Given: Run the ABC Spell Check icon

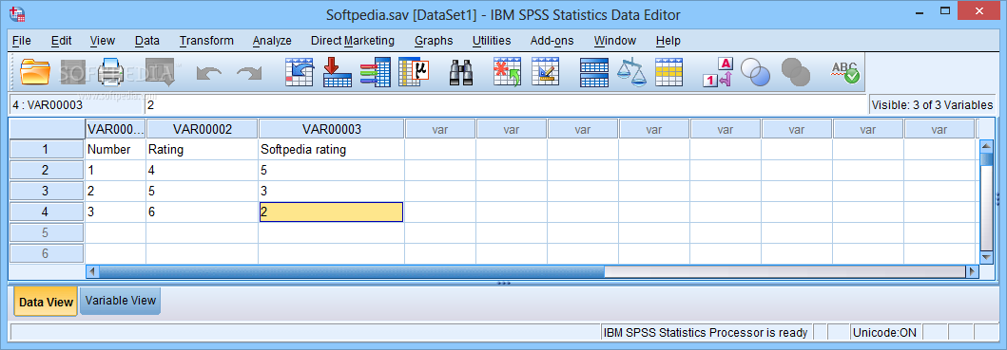Looking at the screenshot, I should 844,72.
